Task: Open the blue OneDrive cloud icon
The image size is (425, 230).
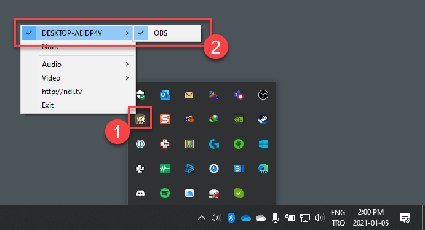Action: tap(246, 218)
